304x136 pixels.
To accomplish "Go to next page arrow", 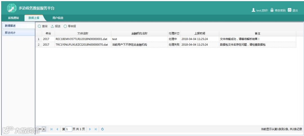I will [90, 129].
